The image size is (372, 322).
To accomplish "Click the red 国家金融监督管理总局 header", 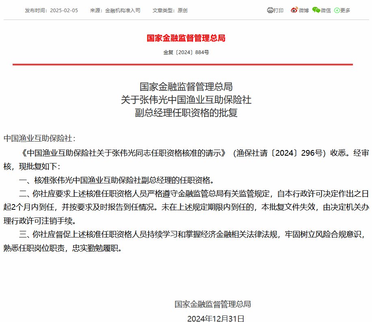I will click(x=186, y=38).
